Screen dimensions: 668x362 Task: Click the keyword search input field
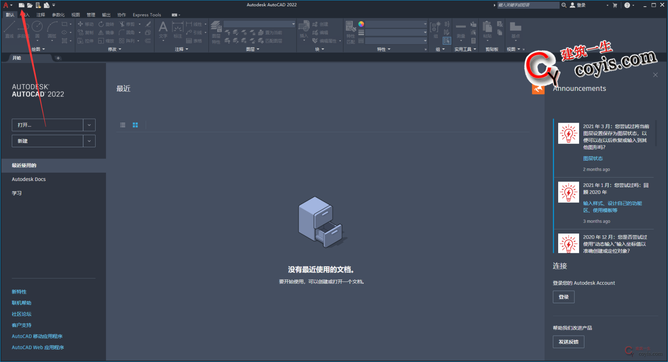point(528,5)
